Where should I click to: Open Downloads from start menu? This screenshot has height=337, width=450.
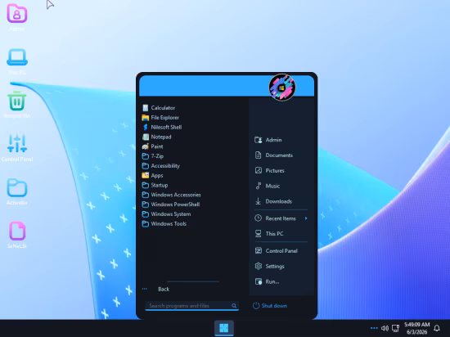[273, 201]
